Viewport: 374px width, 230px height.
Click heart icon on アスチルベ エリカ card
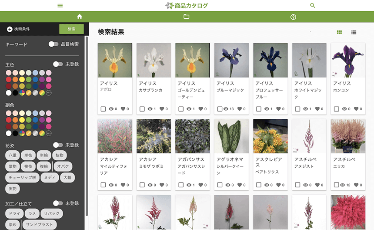point(356,185)
